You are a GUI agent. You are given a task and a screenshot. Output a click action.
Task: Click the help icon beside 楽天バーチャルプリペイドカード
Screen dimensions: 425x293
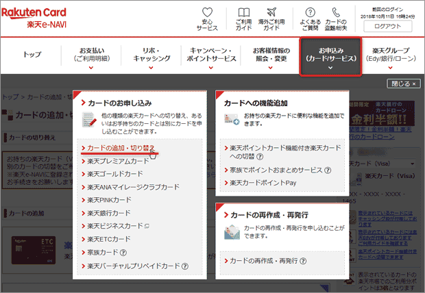tap(185, 266)
